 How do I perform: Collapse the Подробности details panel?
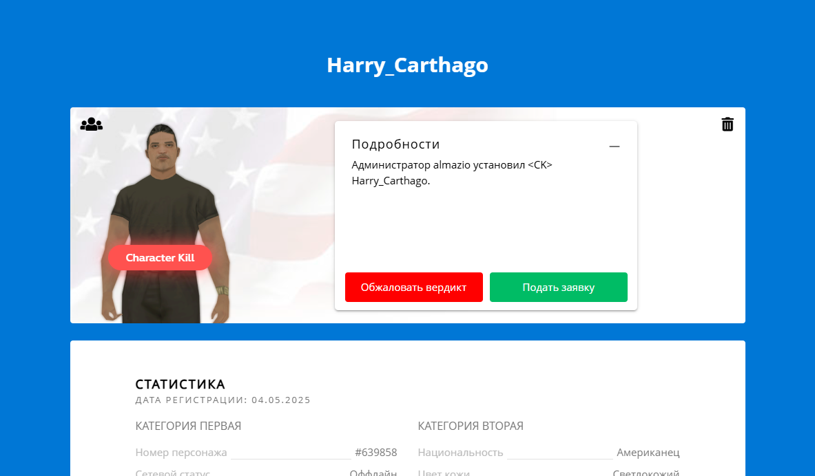tap(615, 147)
